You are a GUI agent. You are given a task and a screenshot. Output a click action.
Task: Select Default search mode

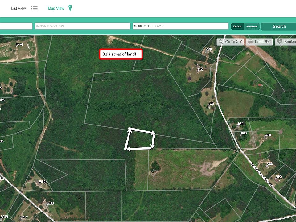[x=237, y=27]
